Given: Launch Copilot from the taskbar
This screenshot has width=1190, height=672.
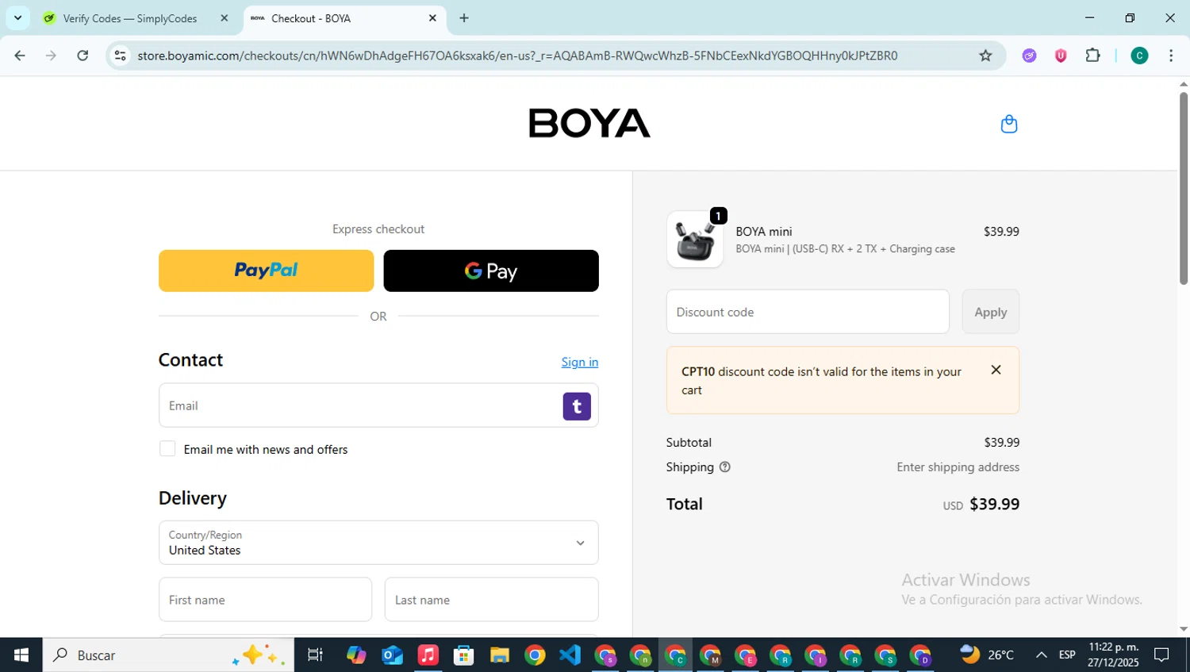Looking at the screenshot, I should [356, 655].
